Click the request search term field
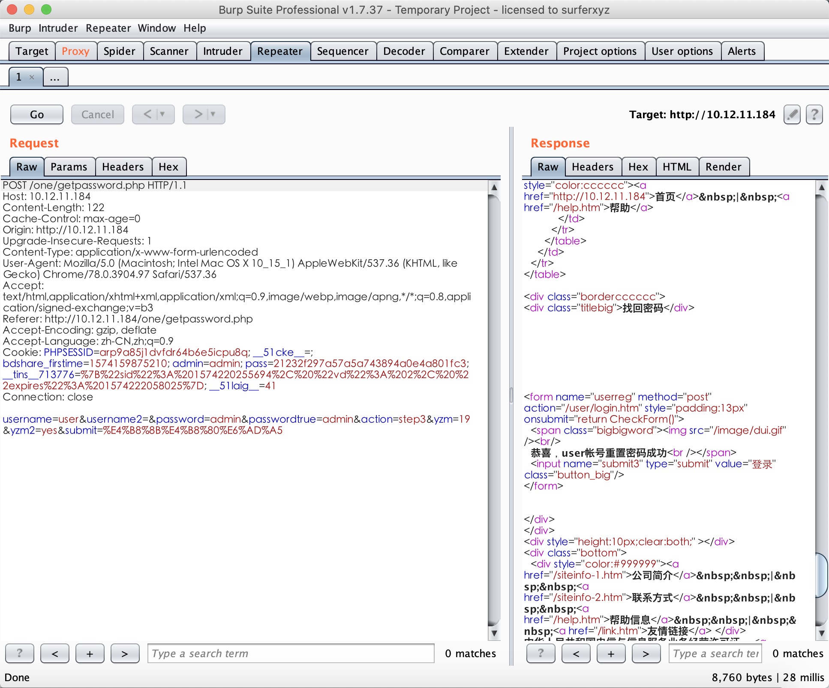The image size is (829, 688). tap(291, 653)
